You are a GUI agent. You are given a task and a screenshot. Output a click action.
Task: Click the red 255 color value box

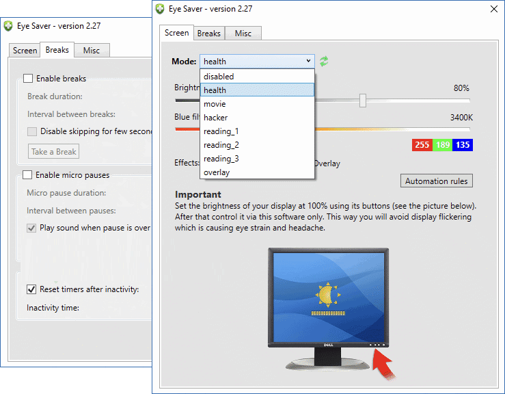pyautogui.click(x=422, y=145)
